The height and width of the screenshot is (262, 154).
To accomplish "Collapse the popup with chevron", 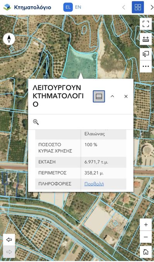I will 112,96.
